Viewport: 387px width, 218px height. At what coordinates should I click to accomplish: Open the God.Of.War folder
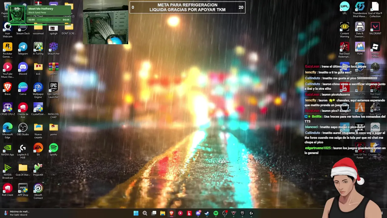(x=23, y=170)
